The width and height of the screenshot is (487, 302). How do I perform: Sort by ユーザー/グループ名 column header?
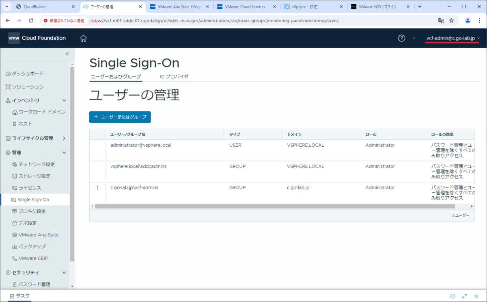click(128, 135)
